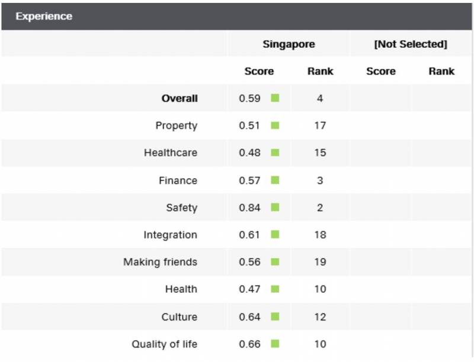Image resolution: width=474 pixels, height=362 pixels.
Task: Select the Overall row label
Action: [180, 99]
